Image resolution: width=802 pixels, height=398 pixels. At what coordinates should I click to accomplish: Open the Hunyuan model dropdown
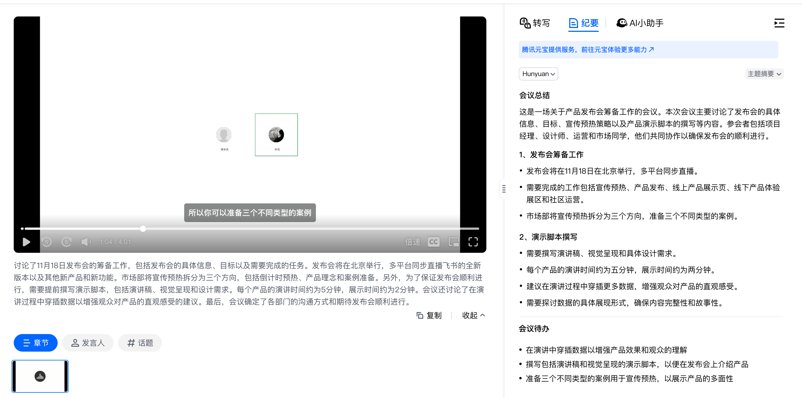click(x=538, y=74)
